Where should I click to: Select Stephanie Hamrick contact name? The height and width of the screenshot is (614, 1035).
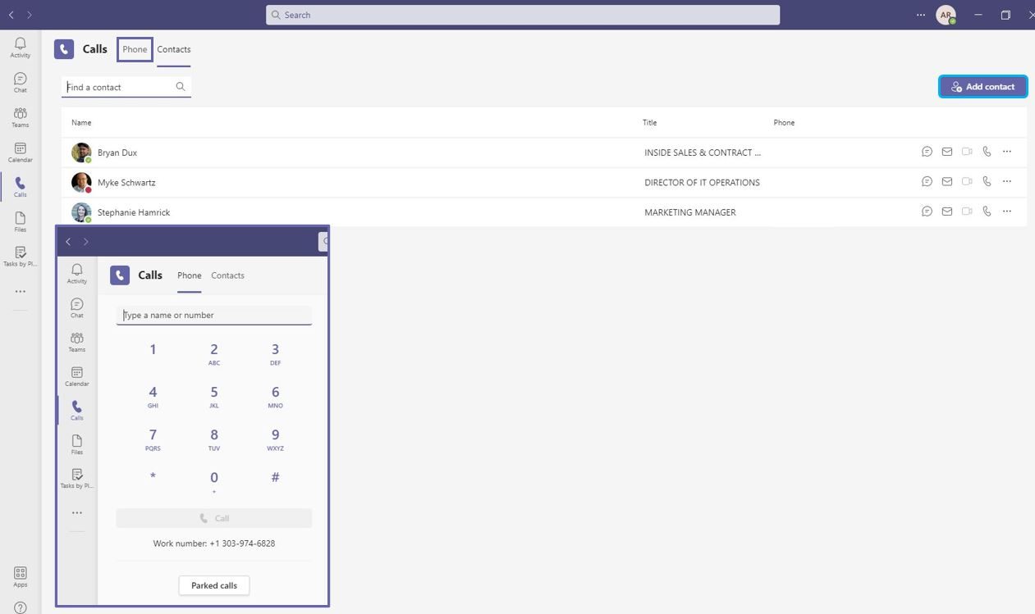(x=134, y=212)
